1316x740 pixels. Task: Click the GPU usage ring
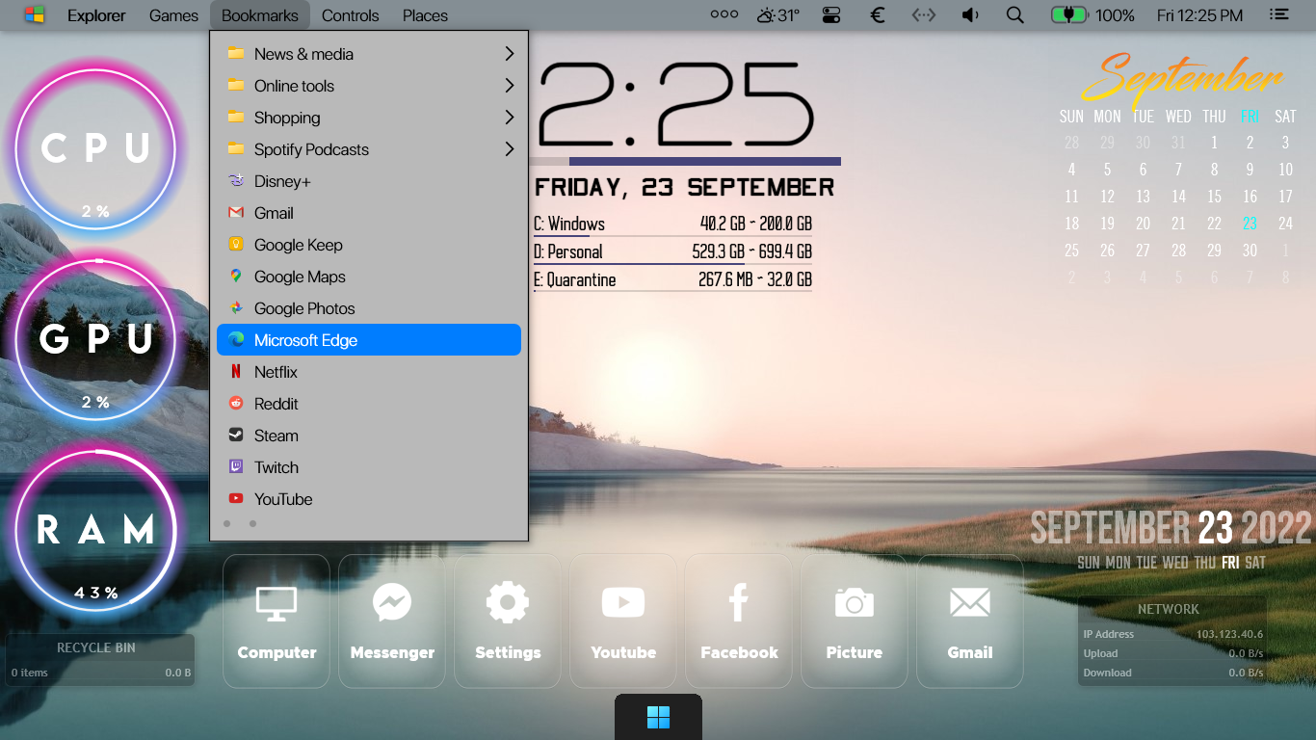[x=95, y=340]
